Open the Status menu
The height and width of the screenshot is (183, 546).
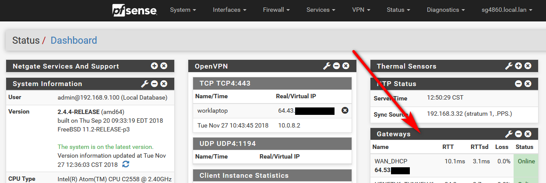coord(398,10)
